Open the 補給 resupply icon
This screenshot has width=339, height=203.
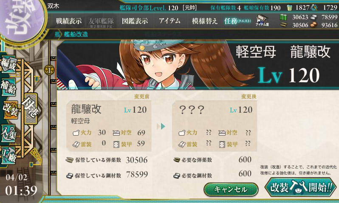[8, 87]
